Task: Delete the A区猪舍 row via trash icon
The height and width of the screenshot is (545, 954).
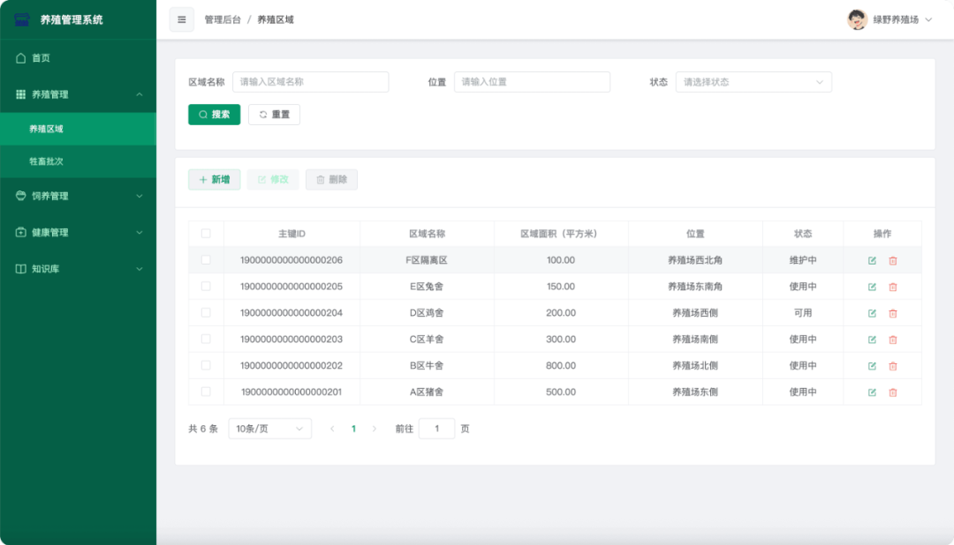Action: click(x=894, y=392)
